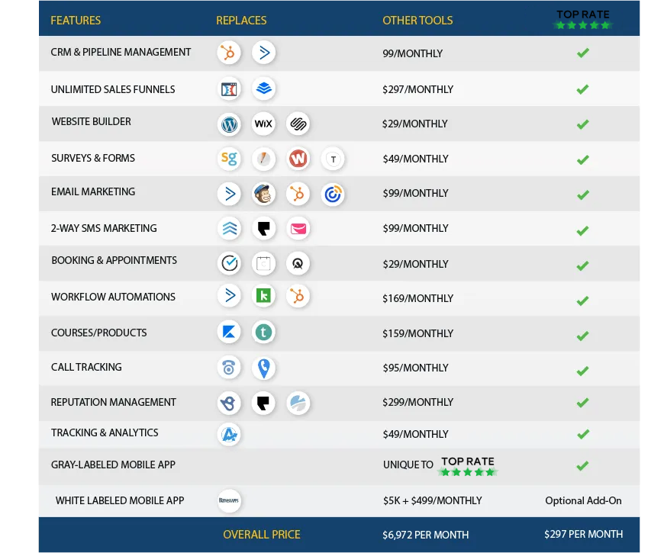Click the 'OTHER TOOLS' column header
The image size is (664, 553).
pyautogui.click(x=417, y=21)
